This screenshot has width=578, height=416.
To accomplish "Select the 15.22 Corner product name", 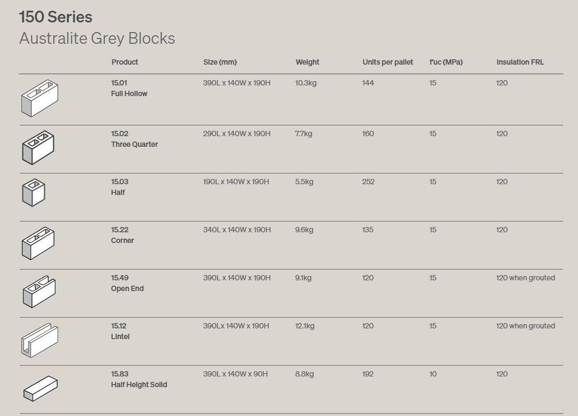I will point(122,235).
